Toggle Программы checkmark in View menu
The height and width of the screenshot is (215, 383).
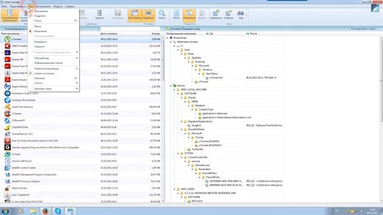click(x=31, y=11)
